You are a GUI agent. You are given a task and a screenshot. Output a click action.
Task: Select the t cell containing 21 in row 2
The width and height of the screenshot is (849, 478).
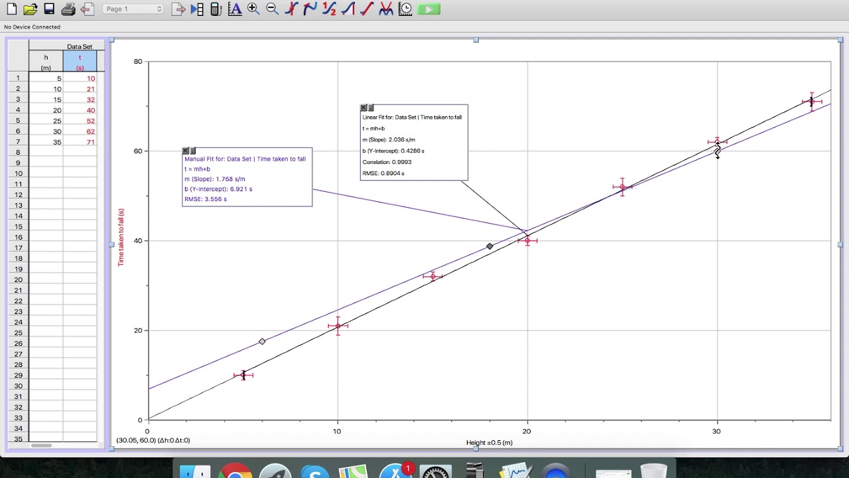pyautogui.click(x=80, y=89)
